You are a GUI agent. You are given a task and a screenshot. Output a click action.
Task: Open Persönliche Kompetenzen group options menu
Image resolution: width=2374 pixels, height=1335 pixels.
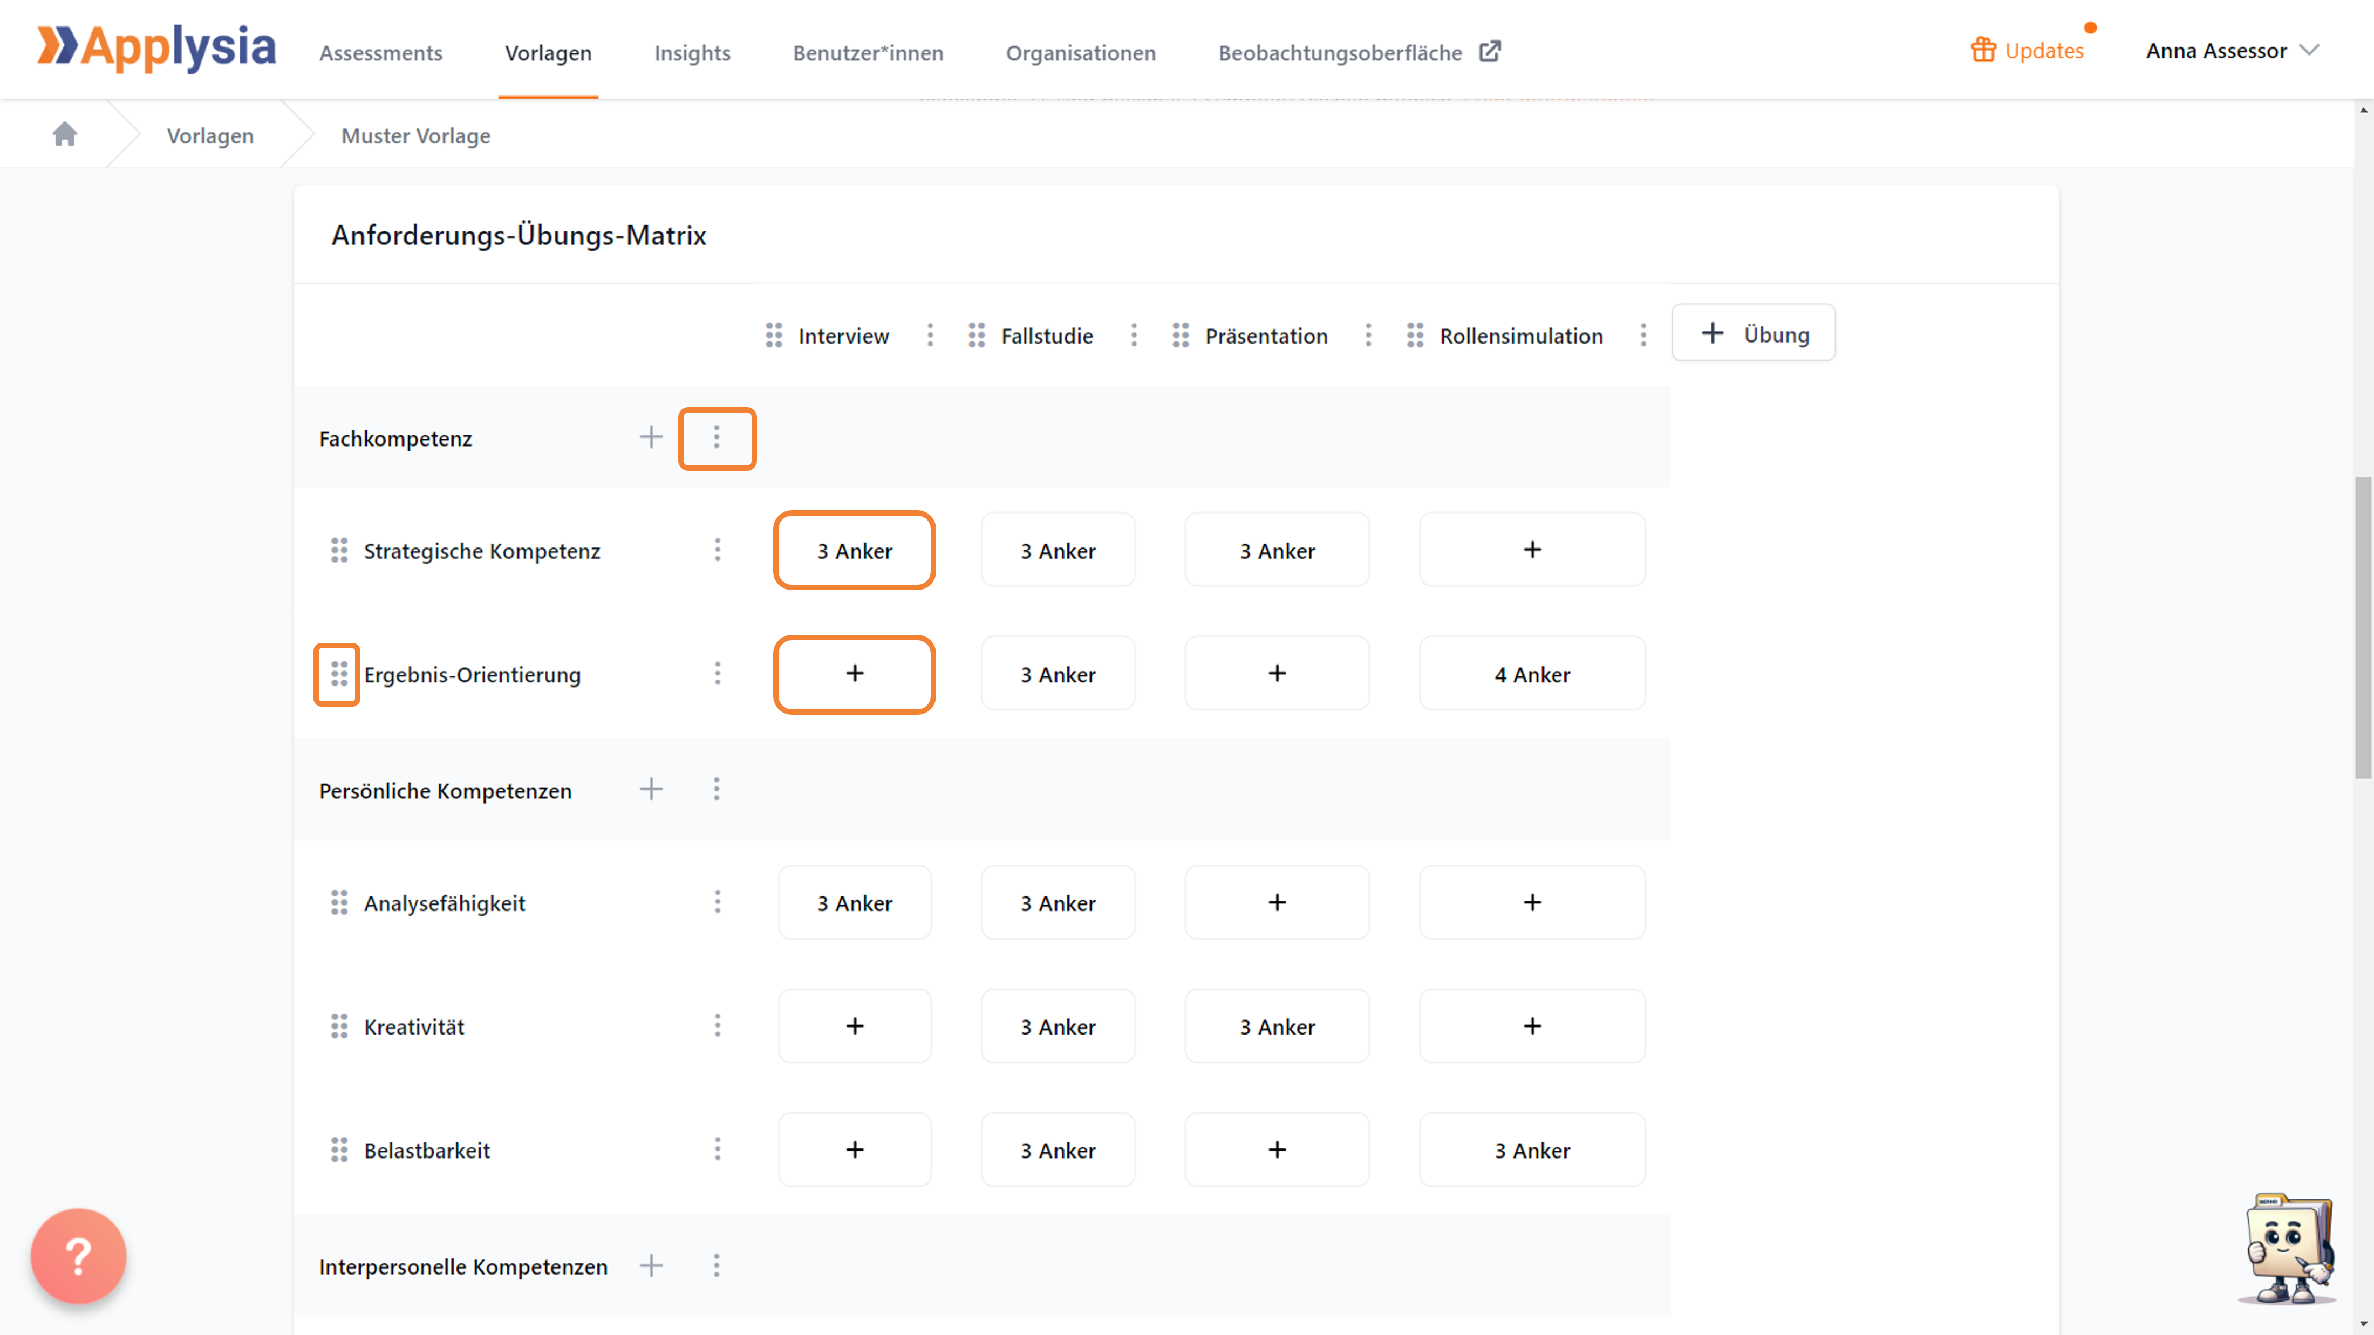(717, 789)
